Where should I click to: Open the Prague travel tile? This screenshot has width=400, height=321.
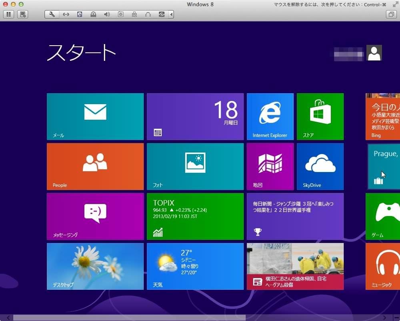384,167
